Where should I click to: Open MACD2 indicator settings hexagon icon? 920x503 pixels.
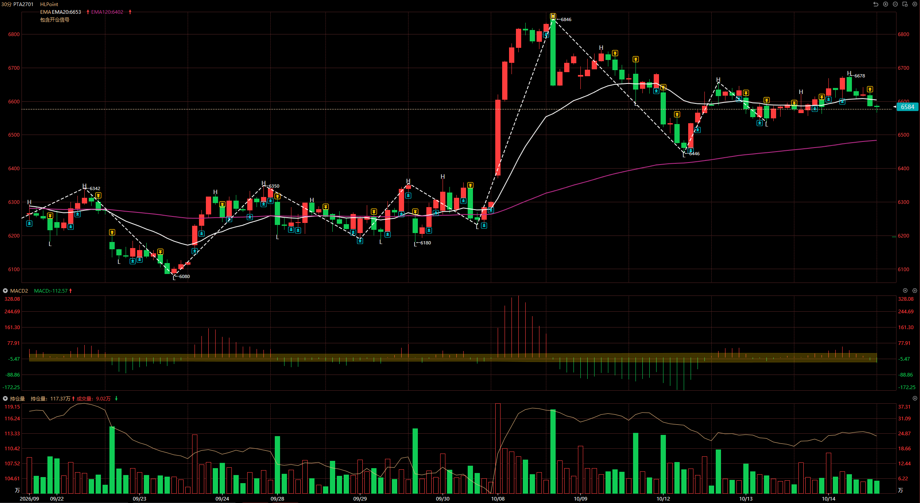tap(915, 291)
